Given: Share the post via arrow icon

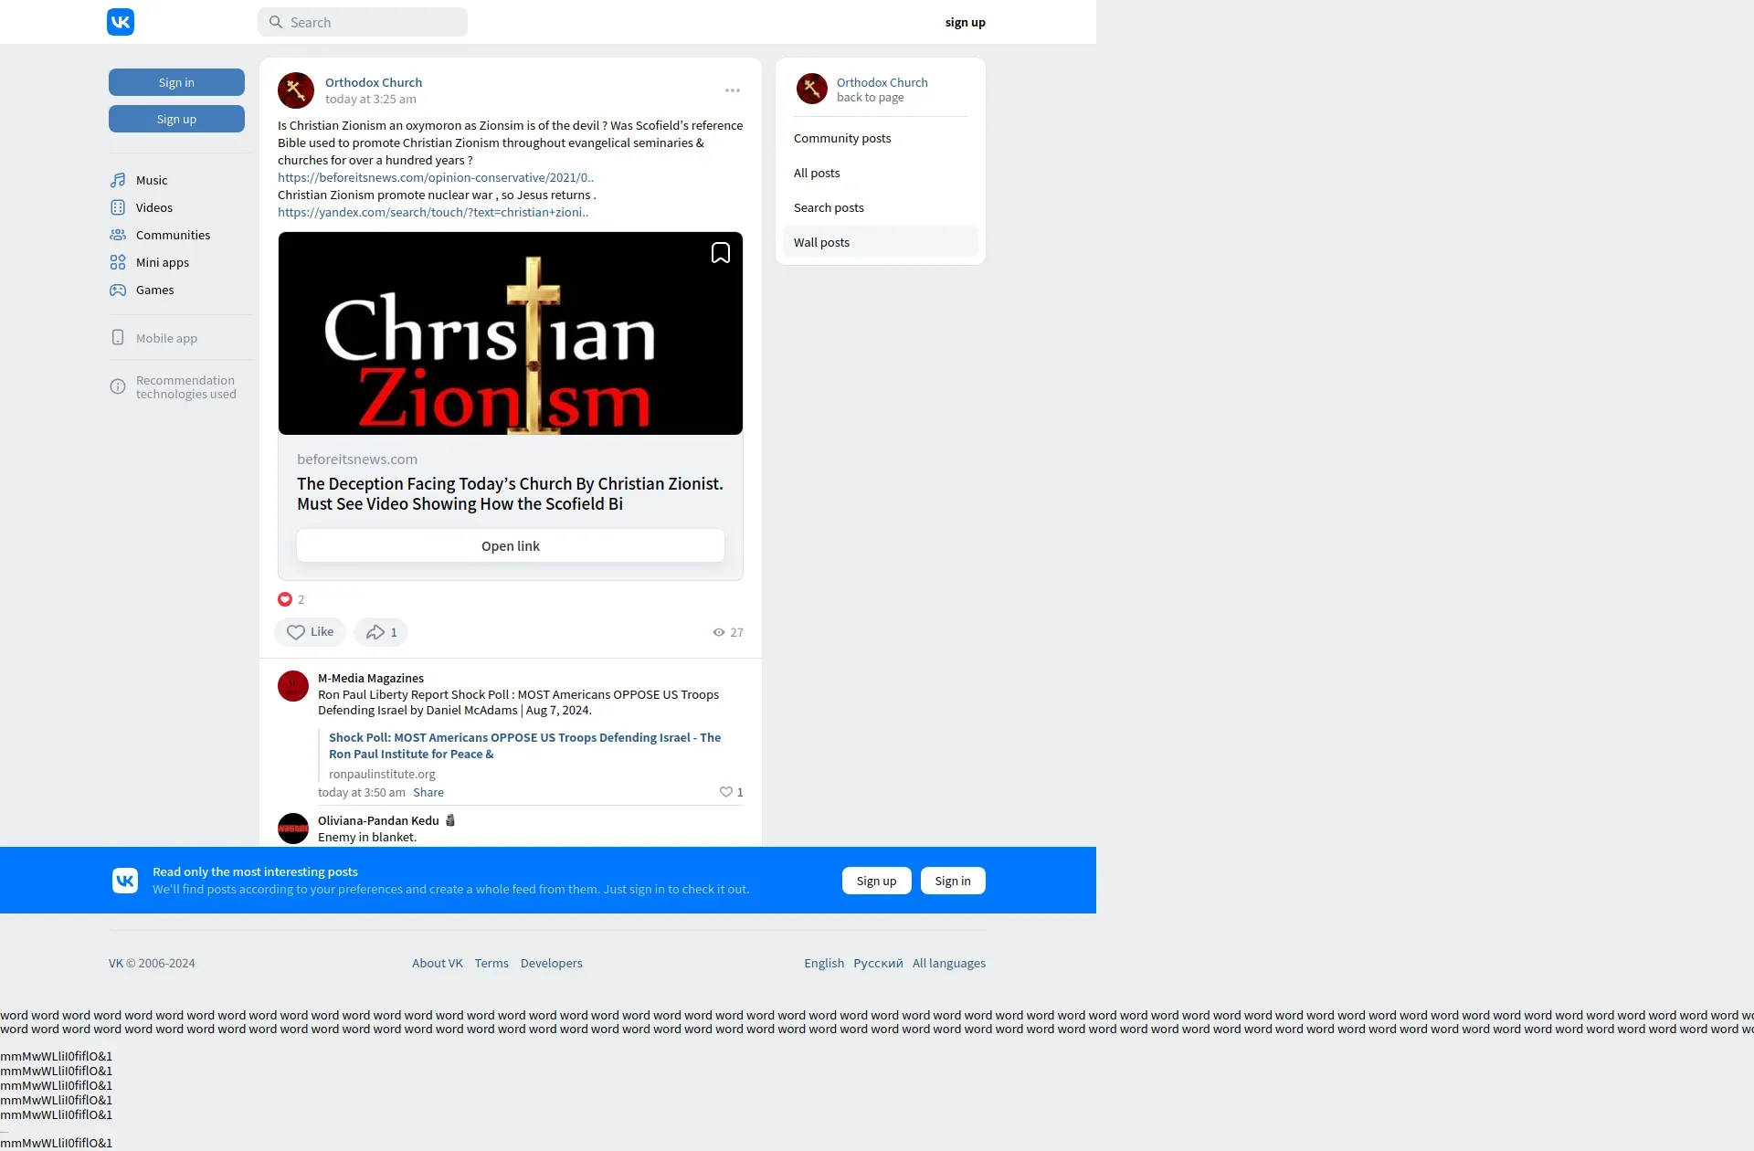Looking at the screenshot, I should point(375,632).
